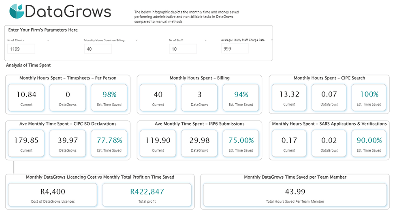
Task: Click the 'Analysis of Time Spent' heading
Action: (28, 65)
